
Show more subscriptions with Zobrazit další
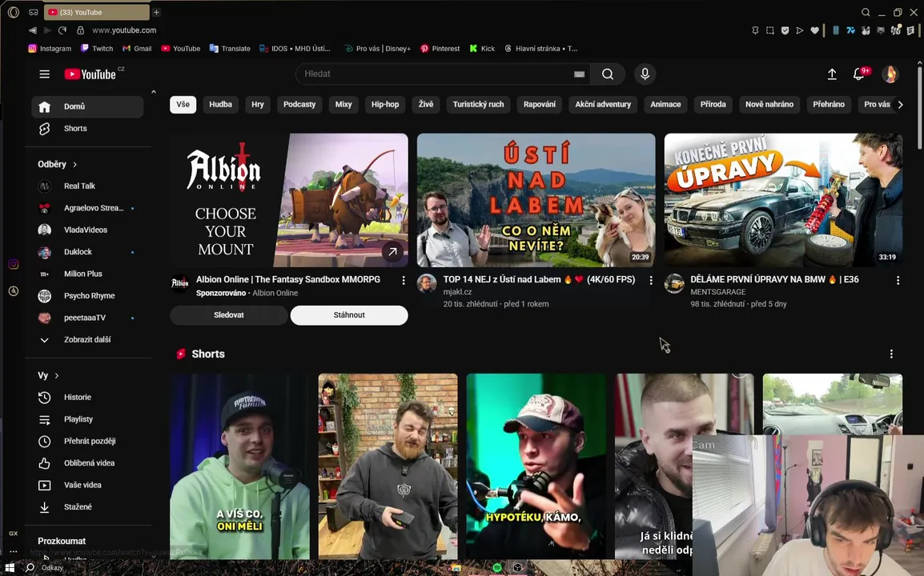(x=87, y=340)
